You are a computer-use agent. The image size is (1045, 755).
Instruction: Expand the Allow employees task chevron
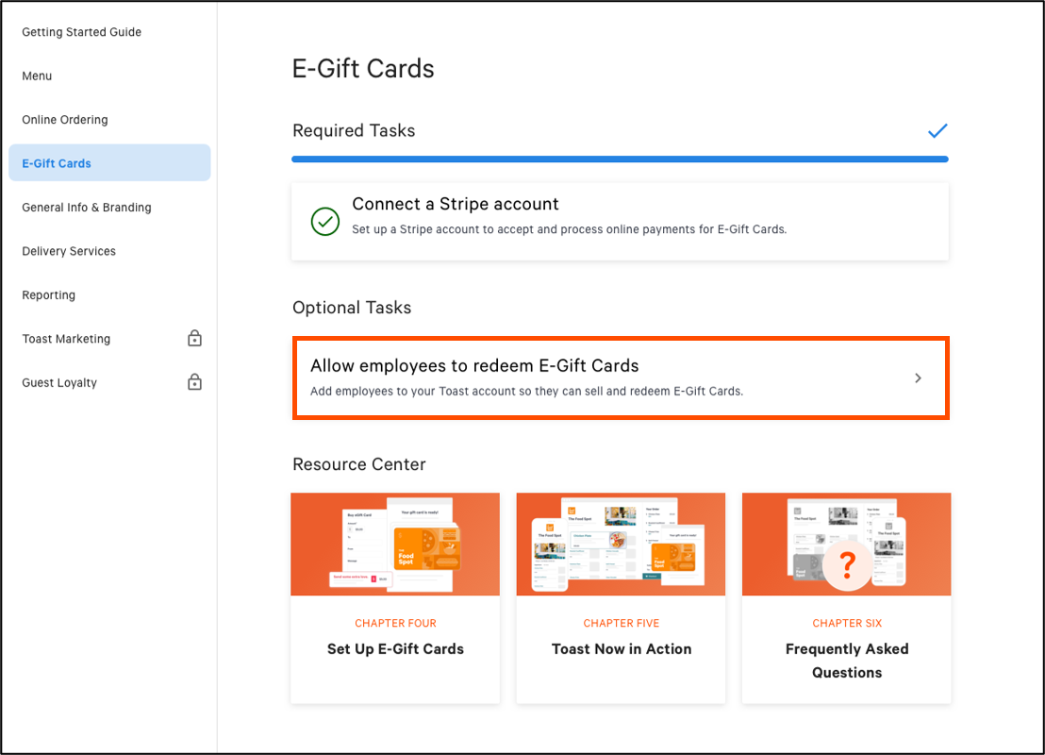pyautogui.click(x=918, y=378)
